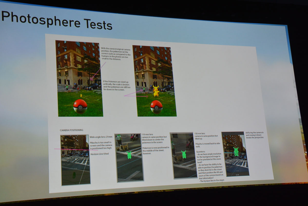Open the 110 mm lens crosswalk thumbnail
308x206 pixels.
coord(129,158)
